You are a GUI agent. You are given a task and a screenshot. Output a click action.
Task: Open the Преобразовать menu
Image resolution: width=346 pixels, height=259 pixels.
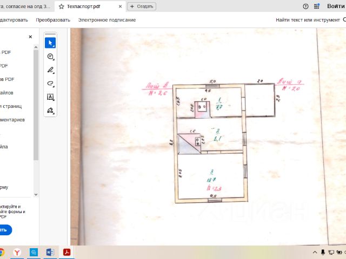[x=53, y=20]
